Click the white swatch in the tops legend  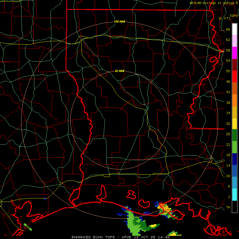pos(234,29)
